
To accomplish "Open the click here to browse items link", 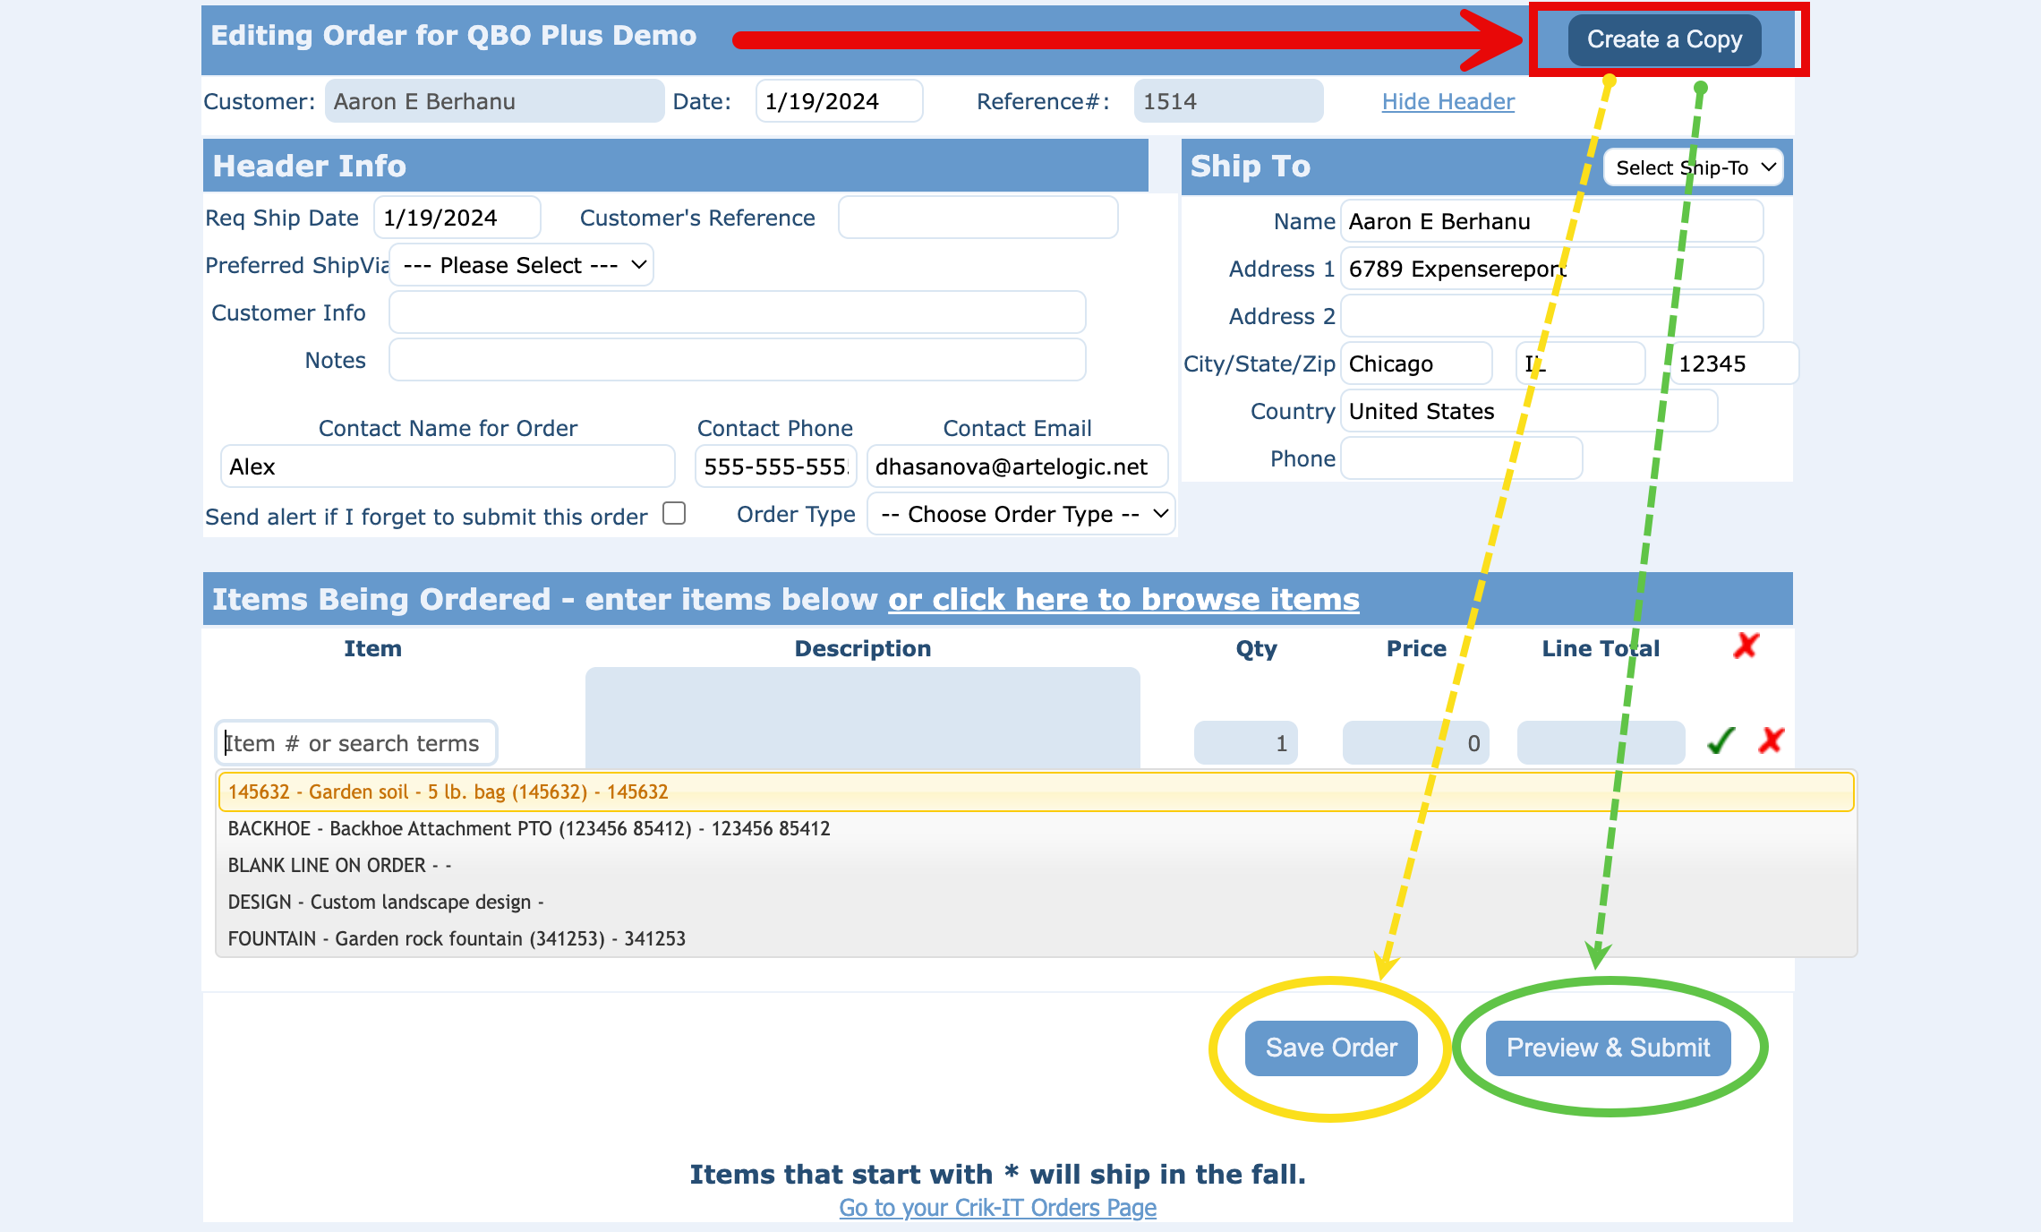I will click(x=1123, y=600).
